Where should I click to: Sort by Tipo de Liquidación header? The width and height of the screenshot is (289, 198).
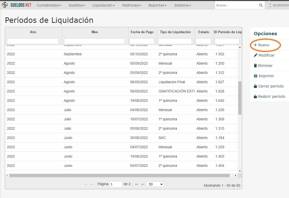pyautogui.click(x=175, y=32)
